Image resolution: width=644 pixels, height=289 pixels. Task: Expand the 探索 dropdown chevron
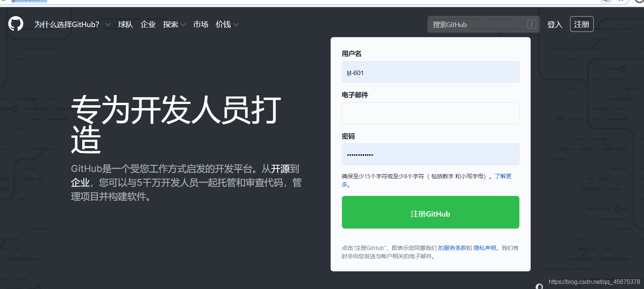pyautogui.click(x=183, y=25)
